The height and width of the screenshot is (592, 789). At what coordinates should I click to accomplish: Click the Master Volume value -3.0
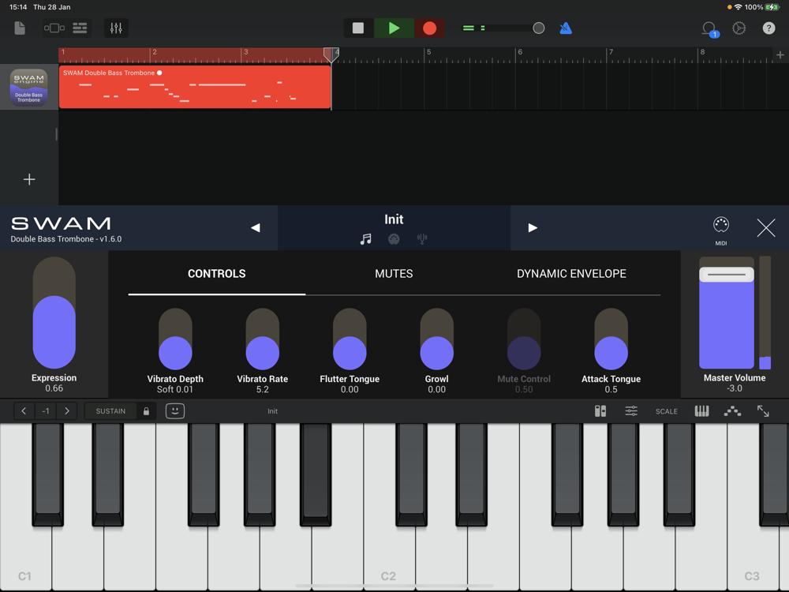tap(734, 388)
